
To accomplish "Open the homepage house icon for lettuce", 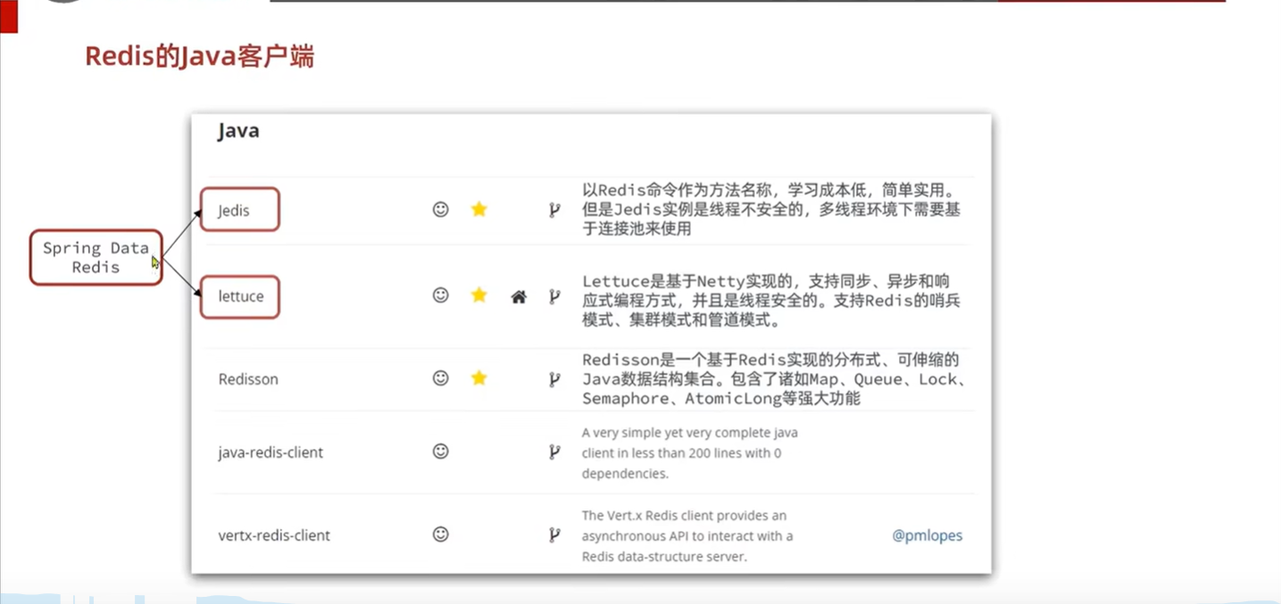I will pos(519,296).
